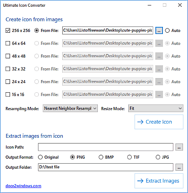Click the Create Icon arrow button

tap(159, 122)
